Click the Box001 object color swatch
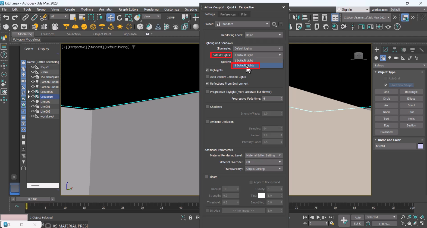This screenshot has width=427, height=228. pyautogui.click(x=420, y=146)
